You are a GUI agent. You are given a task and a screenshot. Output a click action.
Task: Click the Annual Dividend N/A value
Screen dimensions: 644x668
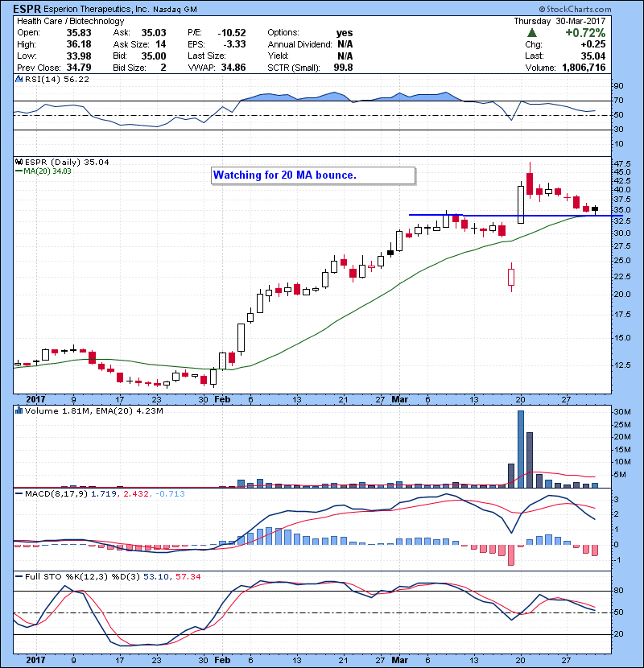click(x=345, y=44)
